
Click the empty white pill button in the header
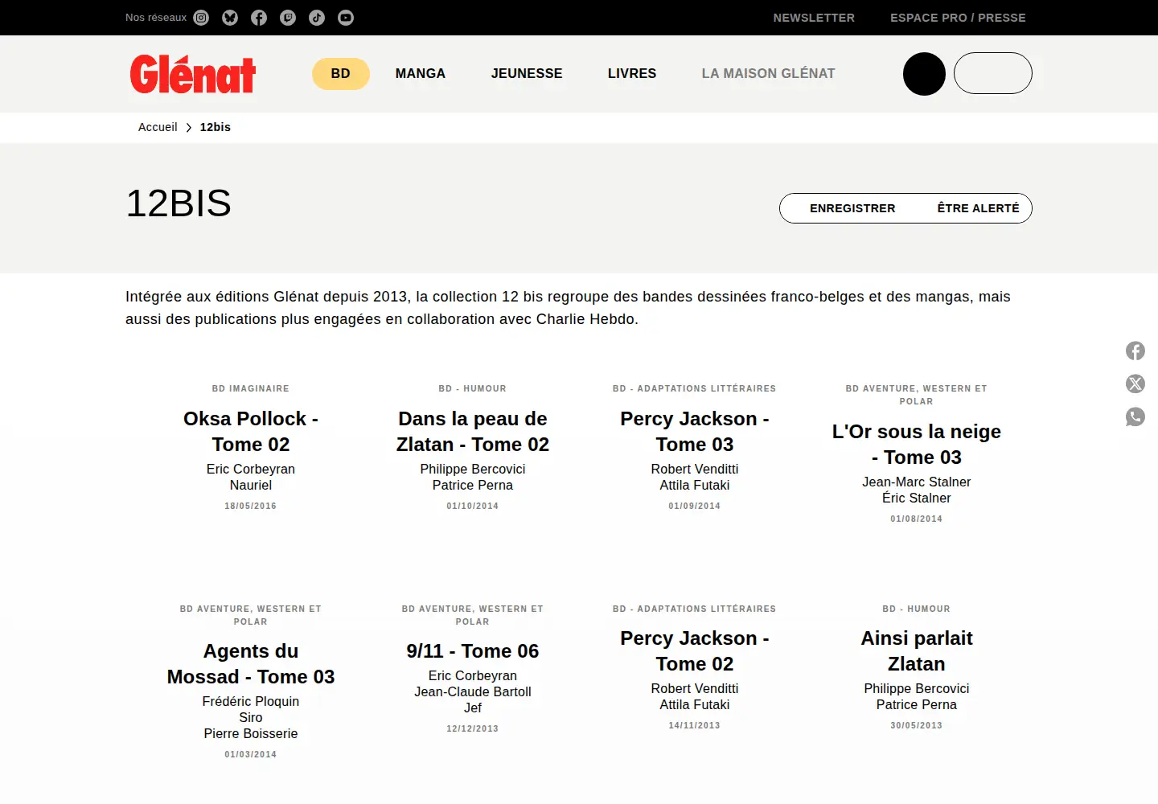coord(993,73)
